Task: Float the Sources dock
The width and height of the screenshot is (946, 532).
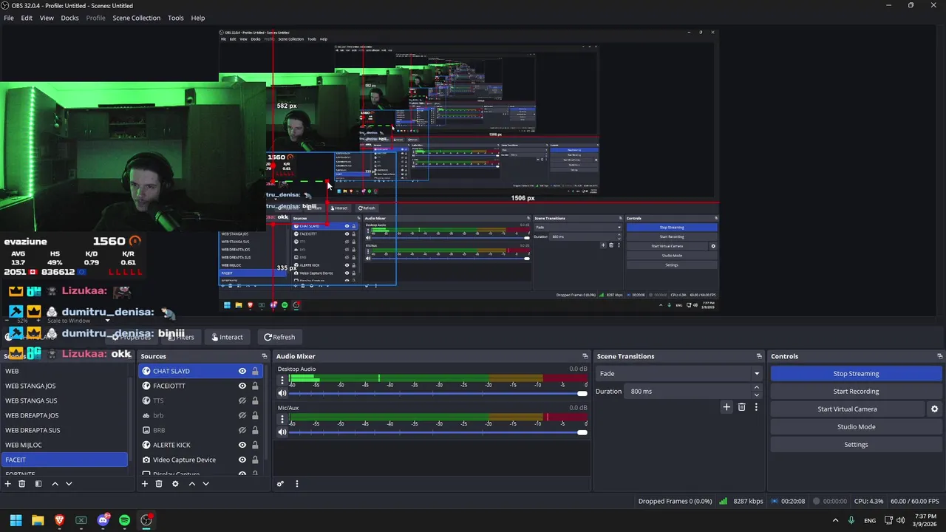Action: point(264,356)
